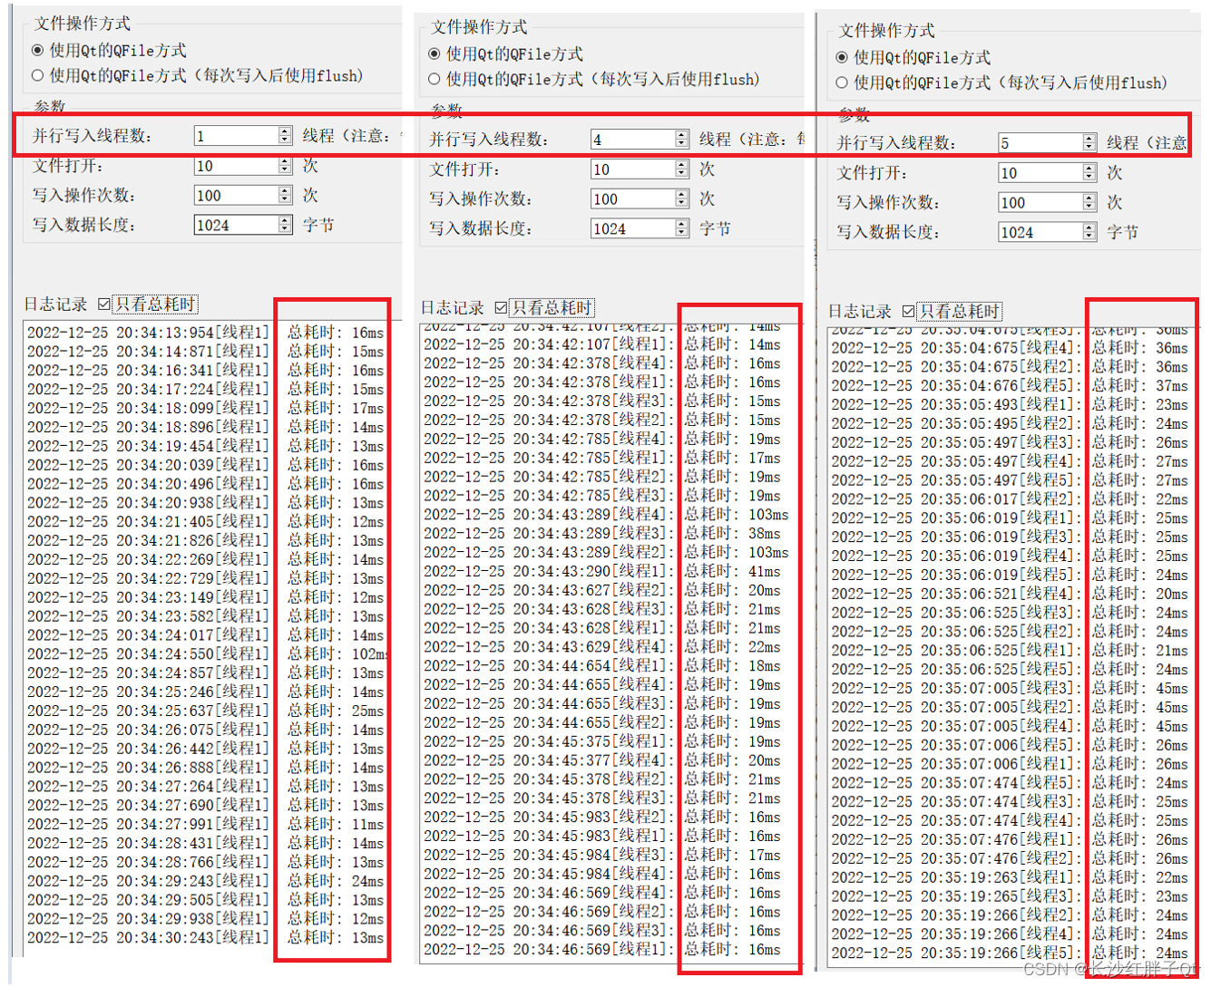Select log row 20:35:07:005[线程3] 45ms
The height and width of the screenshot is (987, 1211).
[1010, 689]
